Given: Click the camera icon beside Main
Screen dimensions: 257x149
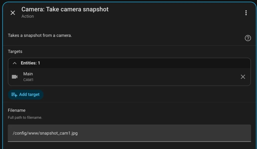Looking at the screenshot, I should click(x=15, y=77).
